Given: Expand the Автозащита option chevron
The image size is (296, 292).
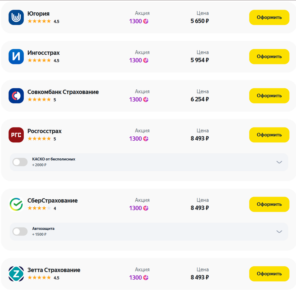Looking at the screenshot, I should (x=279, y=232).
